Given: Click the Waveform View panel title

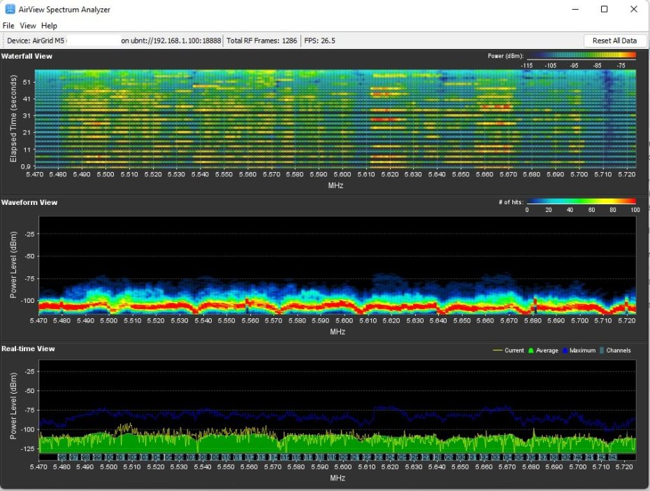Looking at the screenshot, I should (x=29, y=202).
